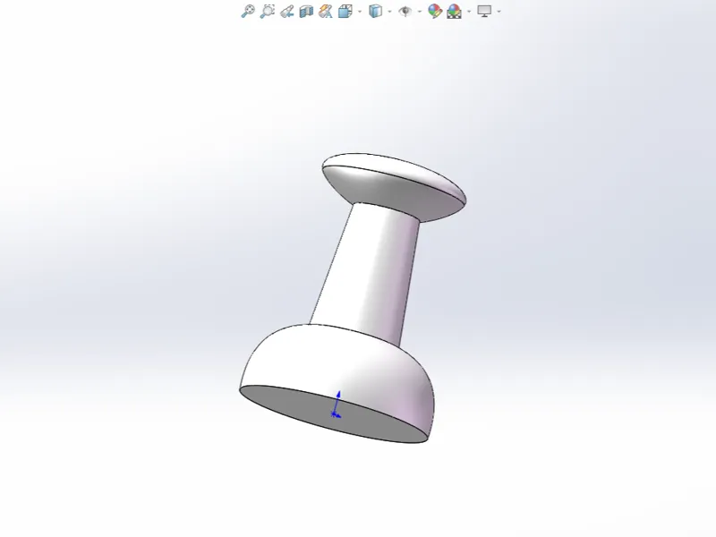Expand the Hide/Show Items dropdown arrow
The width and height of the screenshot is (716, 537).
tap(419, 12)
